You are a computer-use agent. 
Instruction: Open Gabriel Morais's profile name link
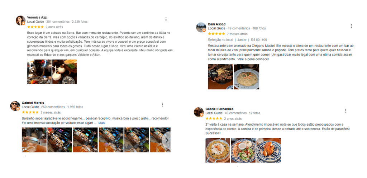pyautogui.click(x=33, y=103)
